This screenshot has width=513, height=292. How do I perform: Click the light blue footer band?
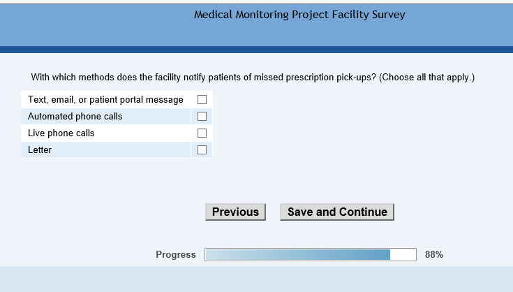point(256,279)
